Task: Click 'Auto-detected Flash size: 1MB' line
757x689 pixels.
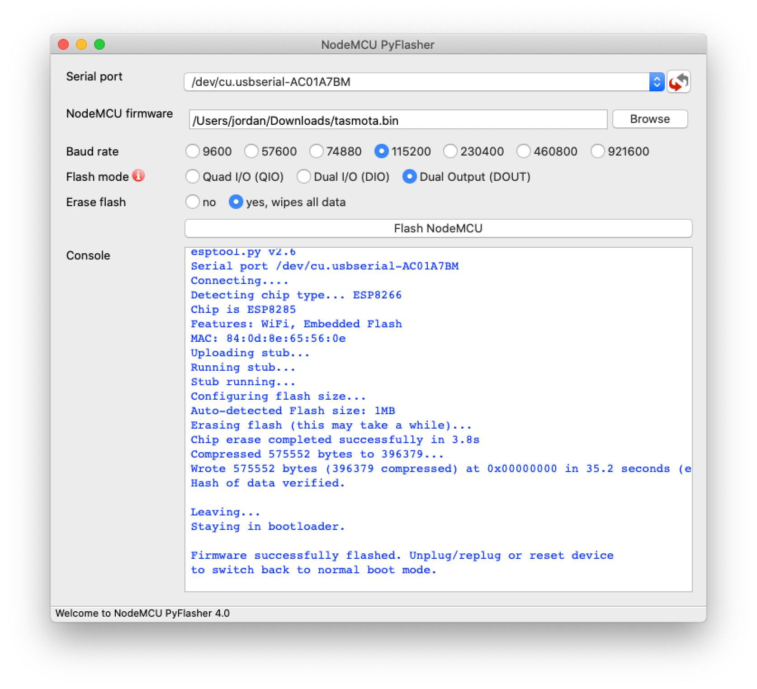Action: coord(293,411)
